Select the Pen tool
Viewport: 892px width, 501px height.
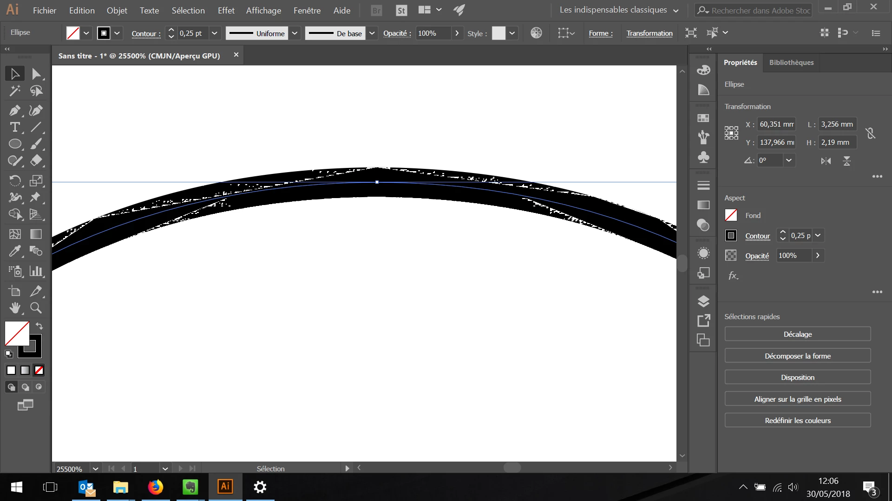pyautogui.click(x=14, y=110)
